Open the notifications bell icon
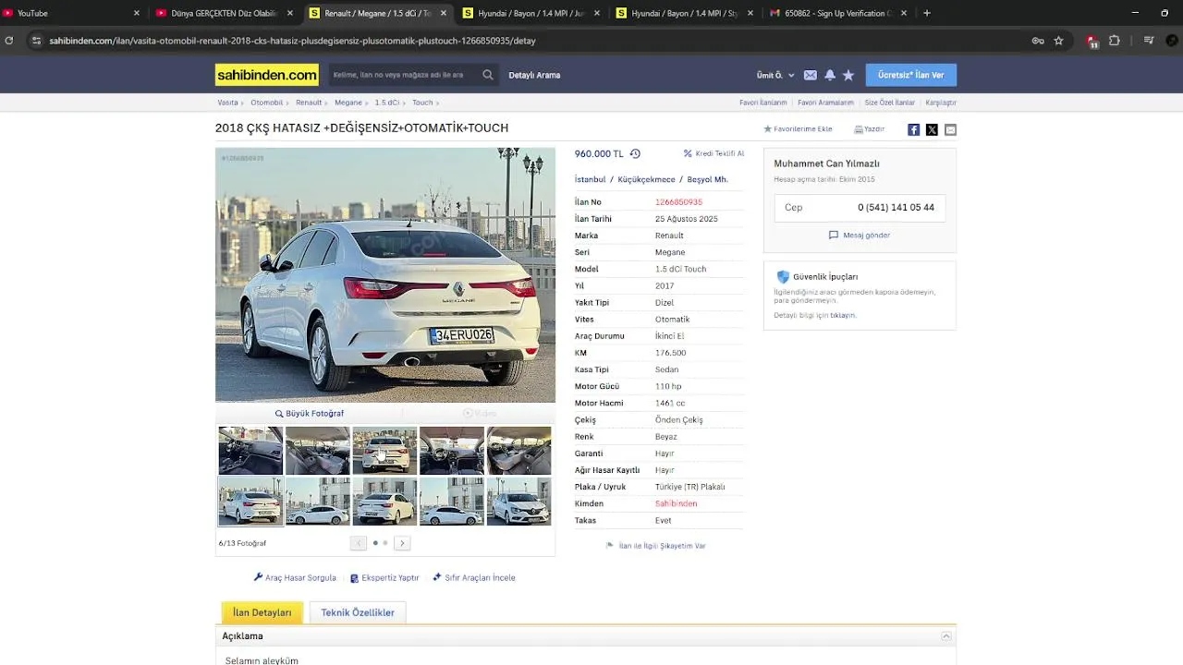The image size is (1183, 665). click(830, 75)
